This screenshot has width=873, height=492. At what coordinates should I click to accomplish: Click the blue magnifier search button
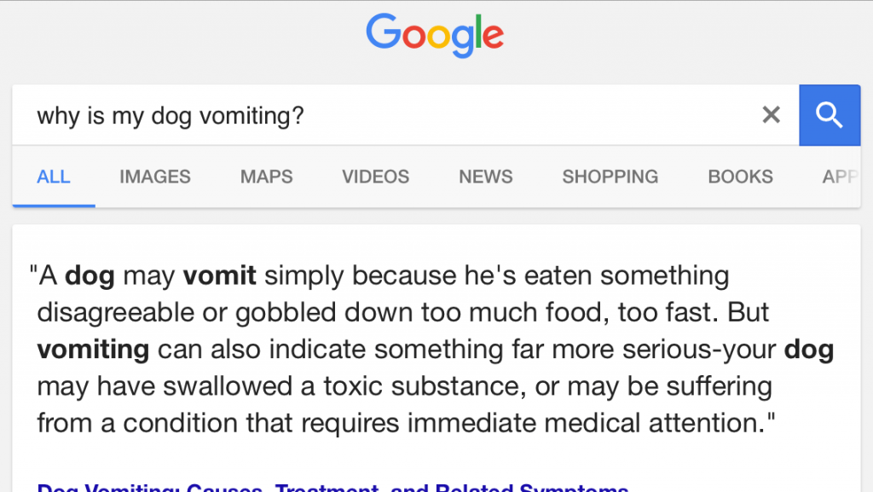(830, 115)
